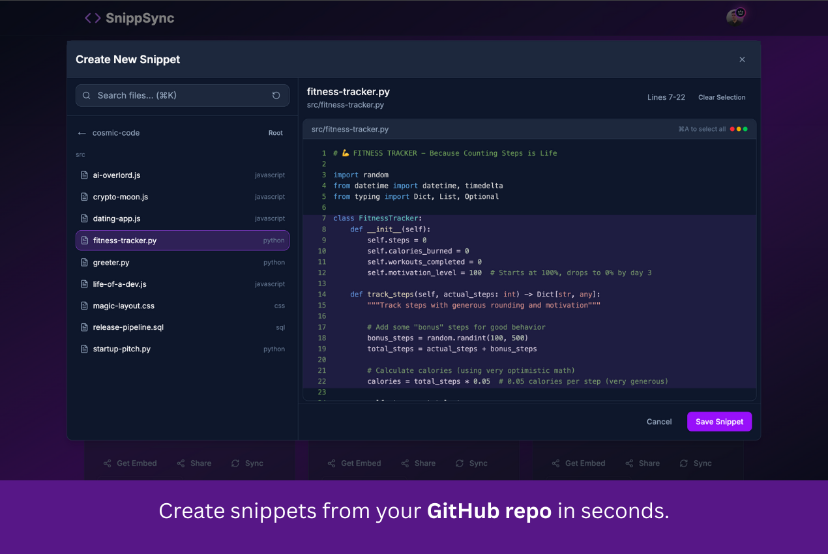Open greeter.py python file
Viewport: 828px width, 554px height.
111,263
